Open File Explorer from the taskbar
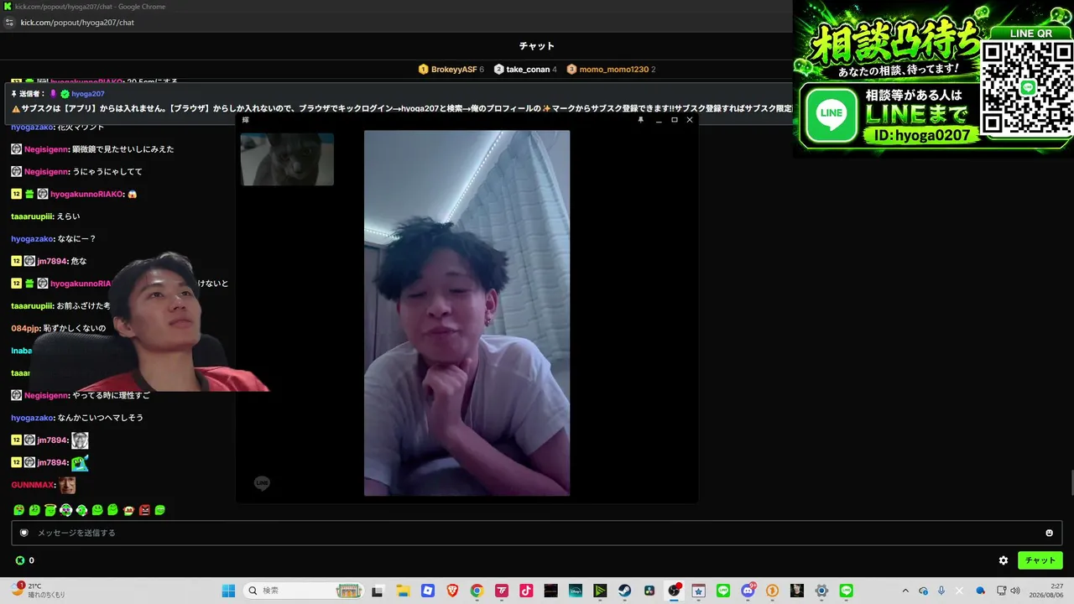Viewport: 1074px width, 604px height. coord(403,591)
